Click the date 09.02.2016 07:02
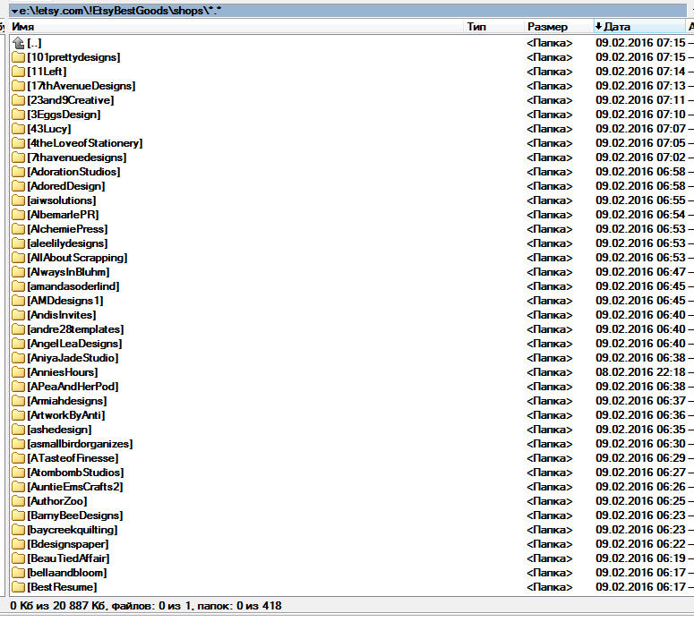 point(640,158)
